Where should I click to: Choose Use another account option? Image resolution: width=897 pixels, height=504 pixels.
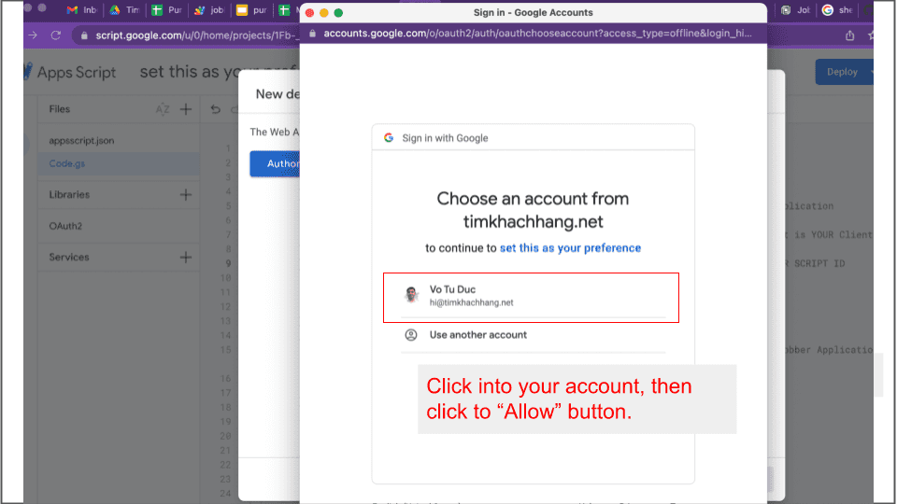click(477, 335)
